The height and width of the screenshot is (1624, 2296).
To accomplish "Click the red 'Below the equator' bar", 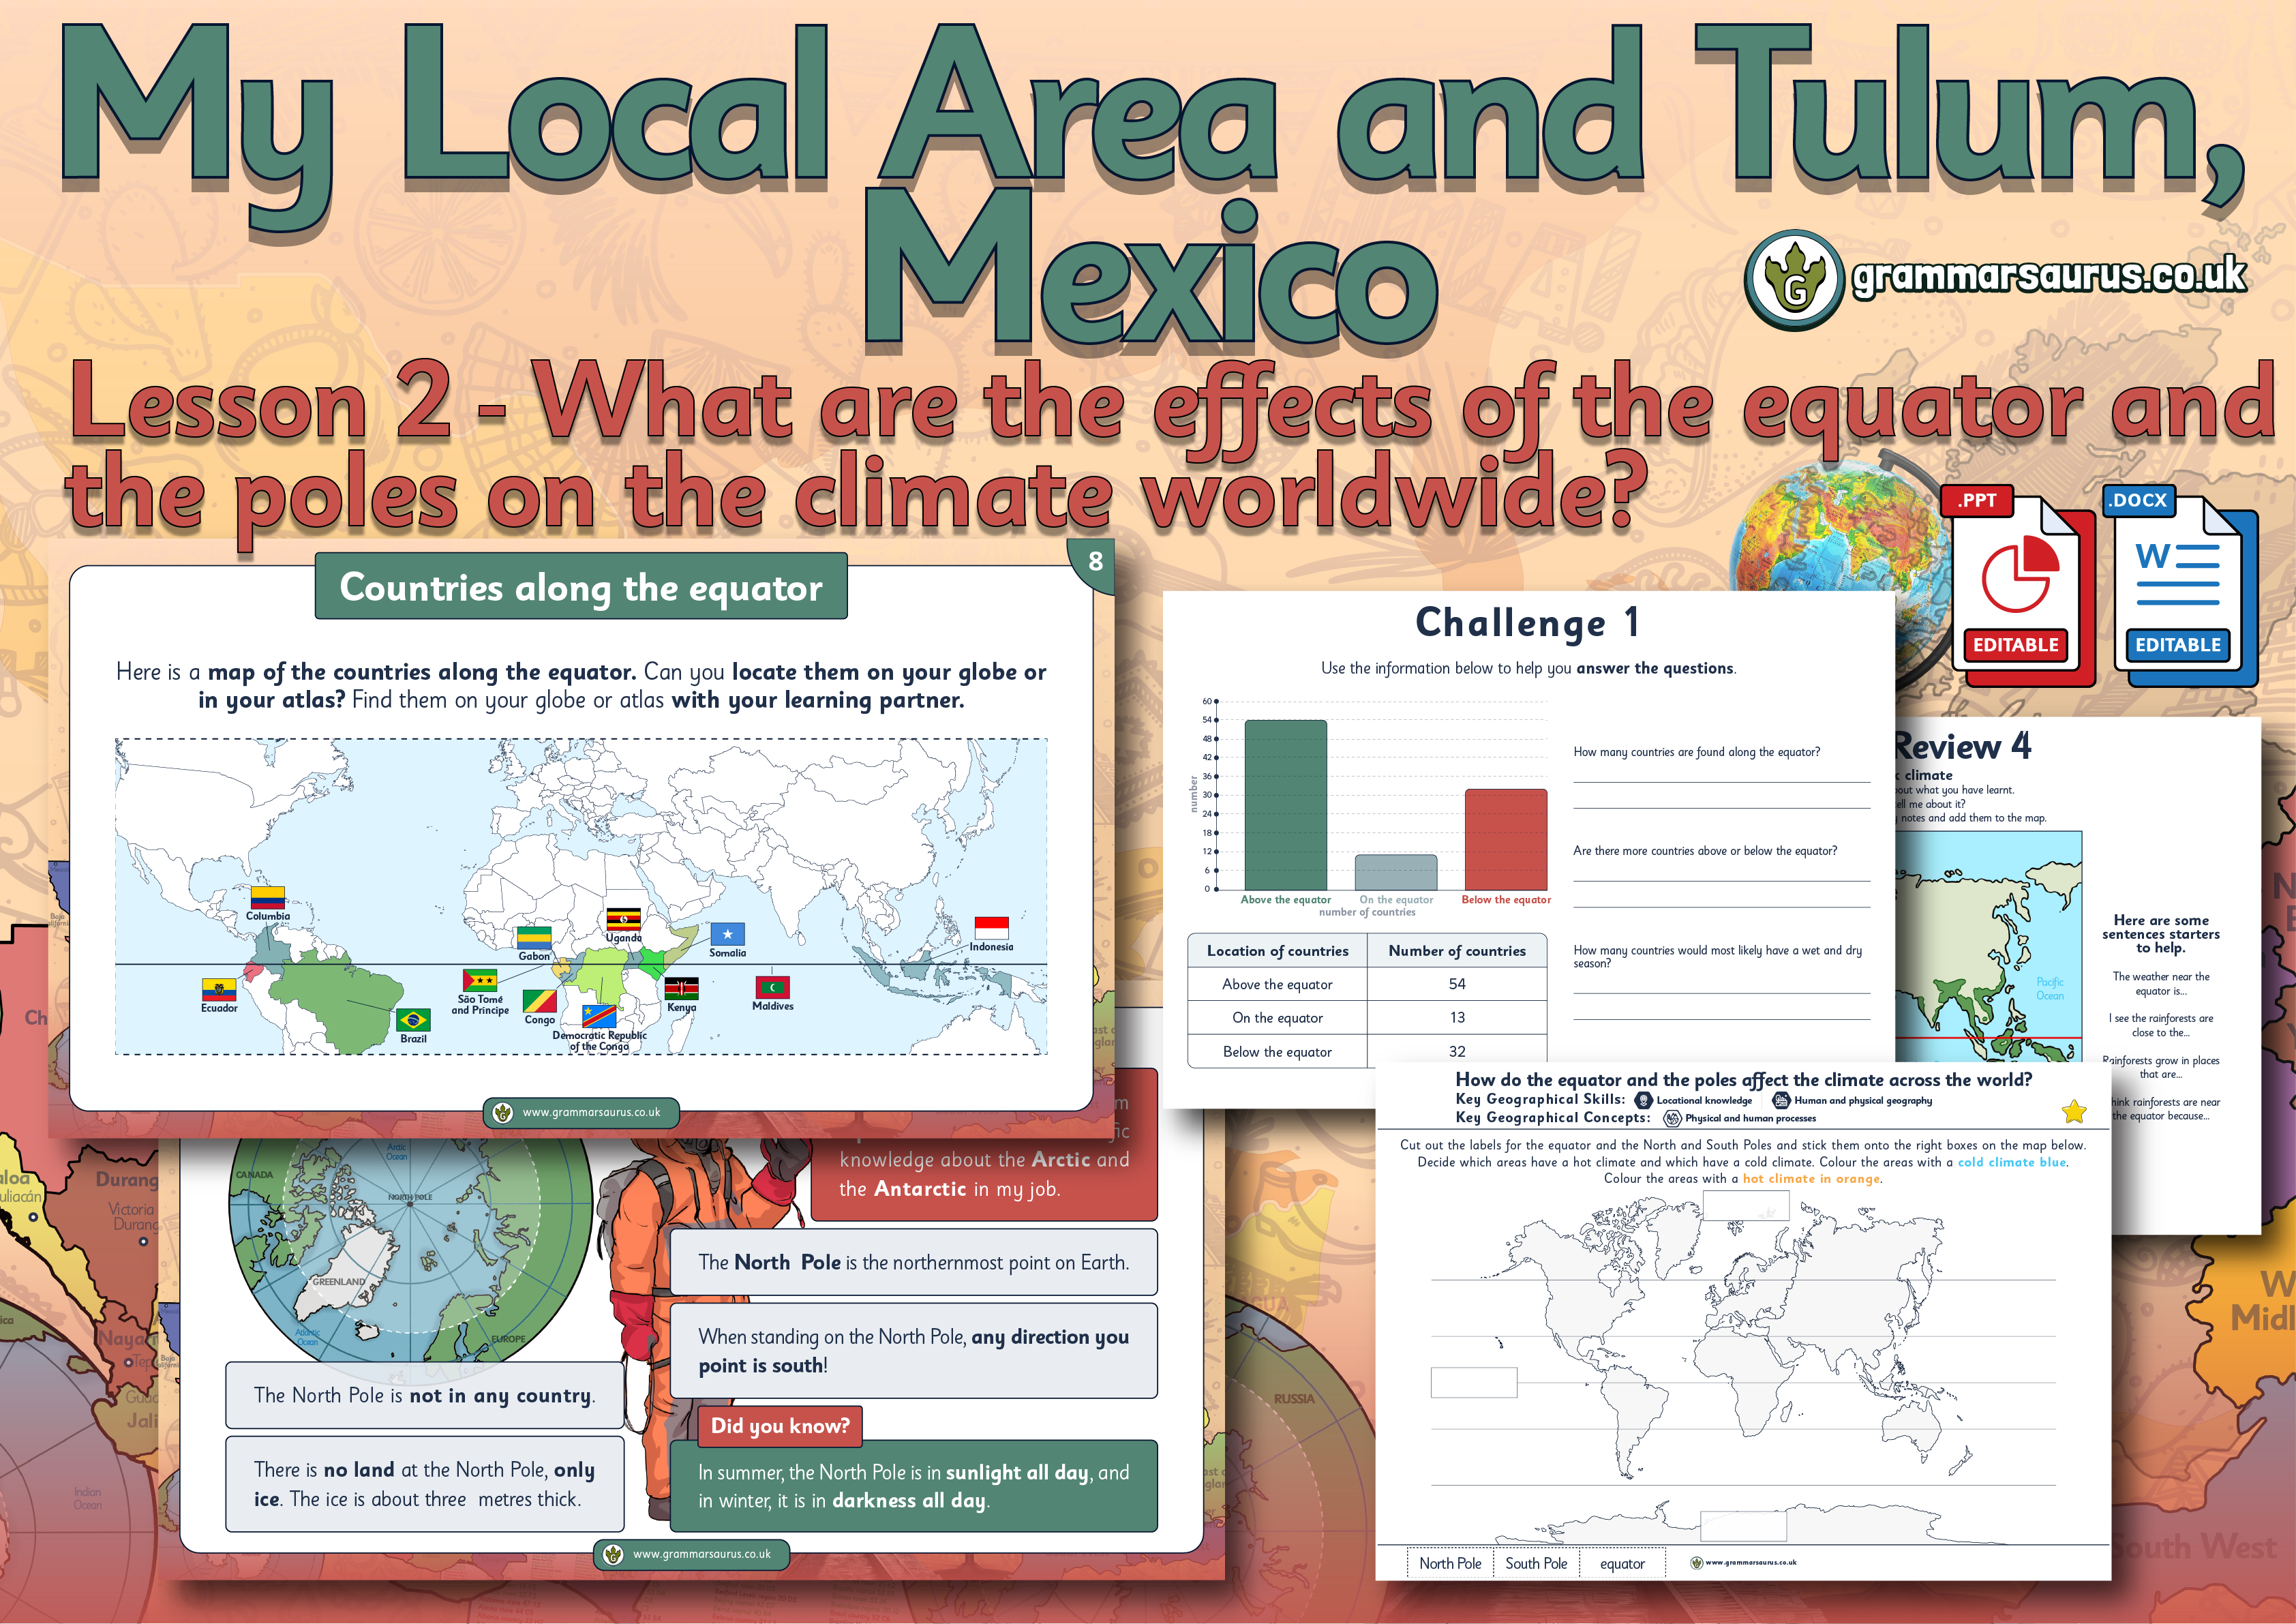I will [1505, 840].
